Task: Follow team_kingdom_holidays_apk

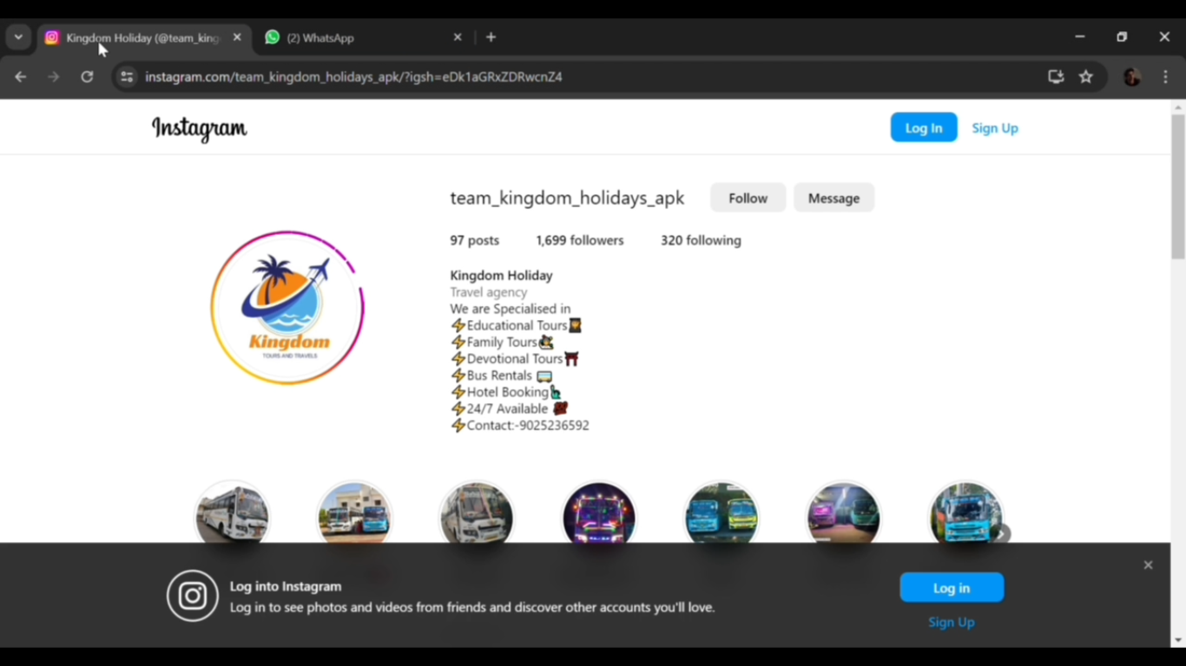Action: click(x=748, y=198)
